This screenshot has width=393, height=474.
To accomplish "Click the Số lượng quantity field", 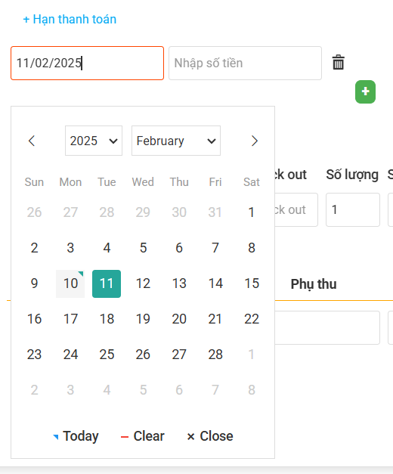I will tap(353, 210).
